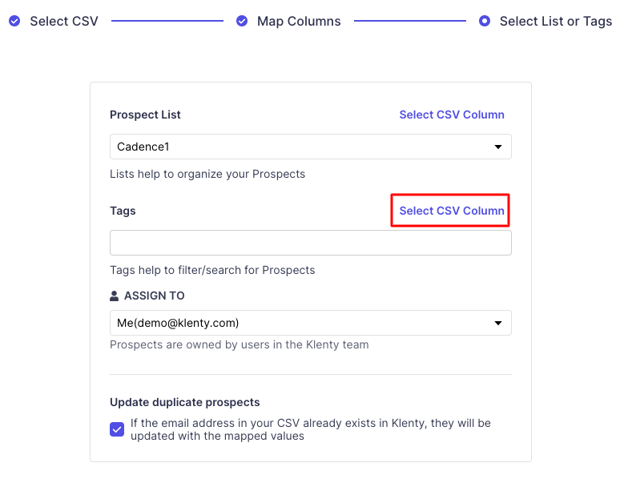Return to the Map Columns step

(299, 21)
